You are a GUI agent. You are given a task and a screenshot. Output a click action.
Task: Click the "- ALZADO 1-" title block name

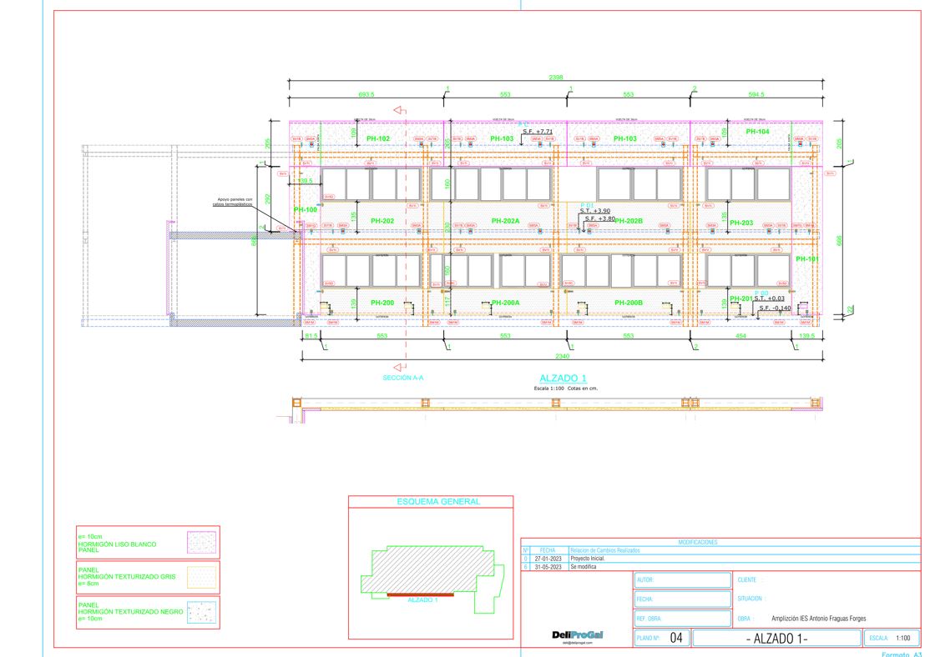tap(777, 639)
